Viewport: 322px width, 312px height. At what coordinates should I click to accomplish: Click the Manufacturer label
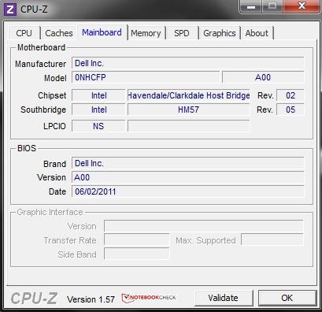pos(41,64)
